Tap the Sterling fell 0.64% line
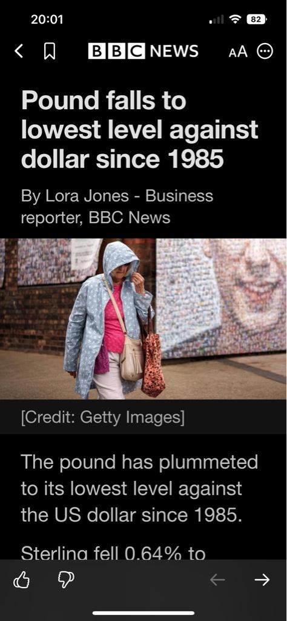 coord(113,553)
